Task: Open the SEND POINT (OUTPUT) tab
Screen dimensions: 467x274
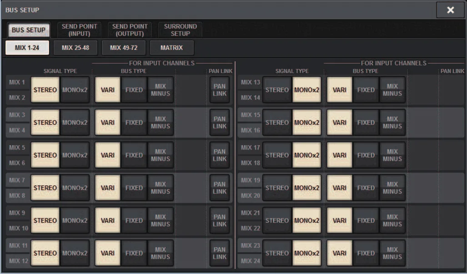Action: pos(130,30)
